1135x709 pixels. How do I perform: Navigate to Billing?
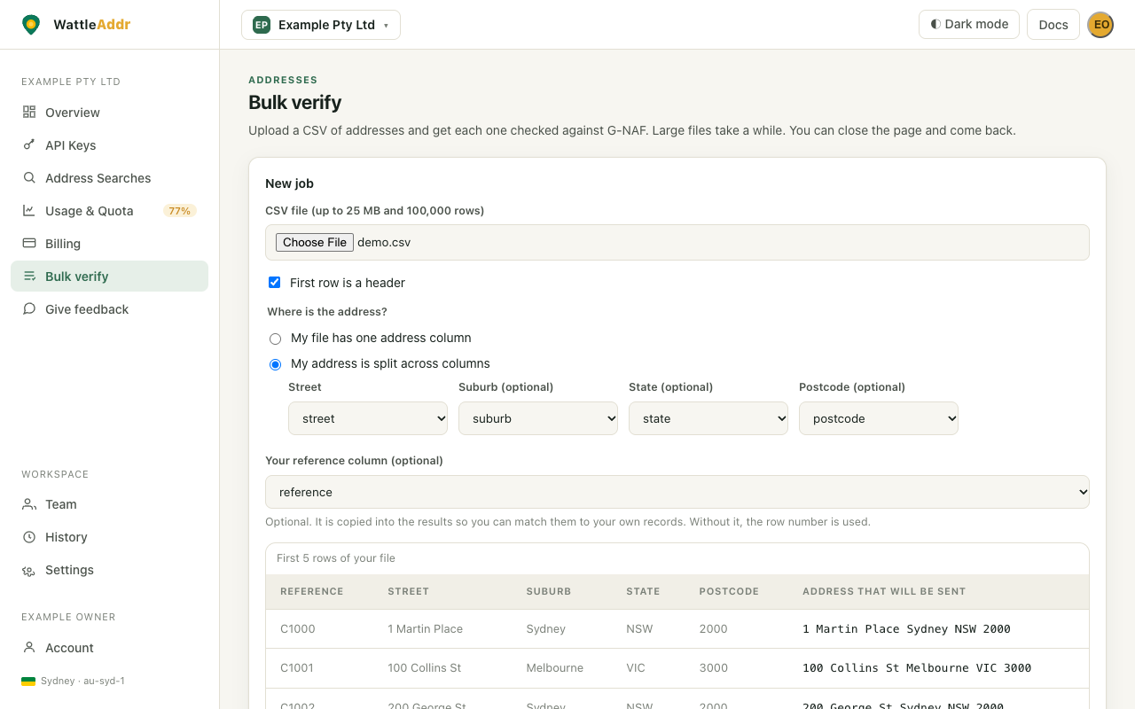109,244
